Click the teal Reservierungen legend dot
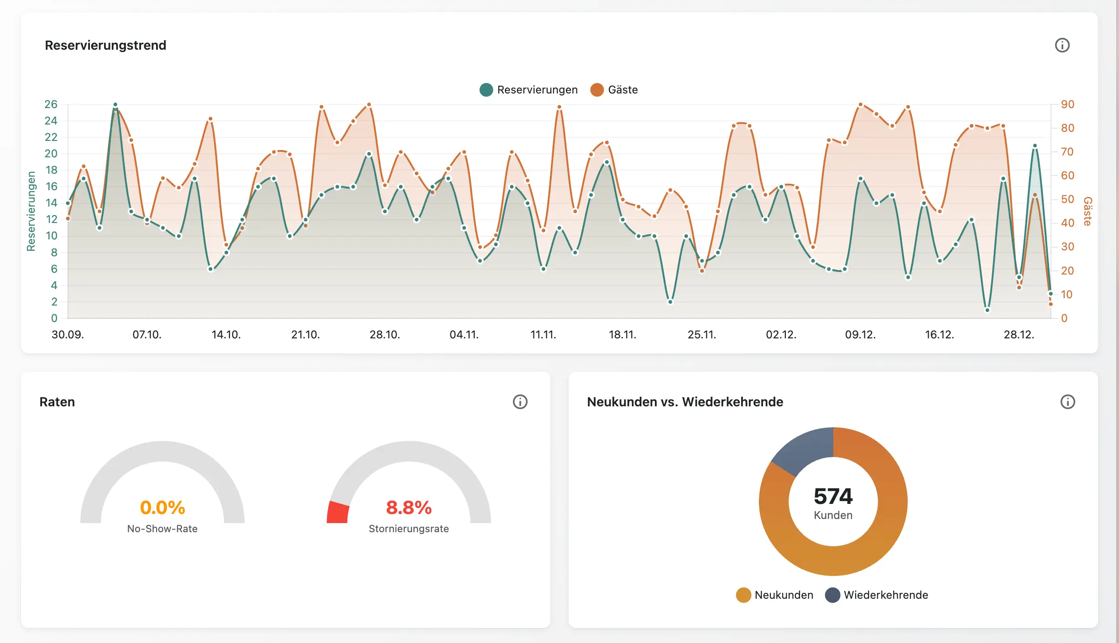Image resolution: width=1119 pixels, height=643 pixels. [x=486, y=90]
